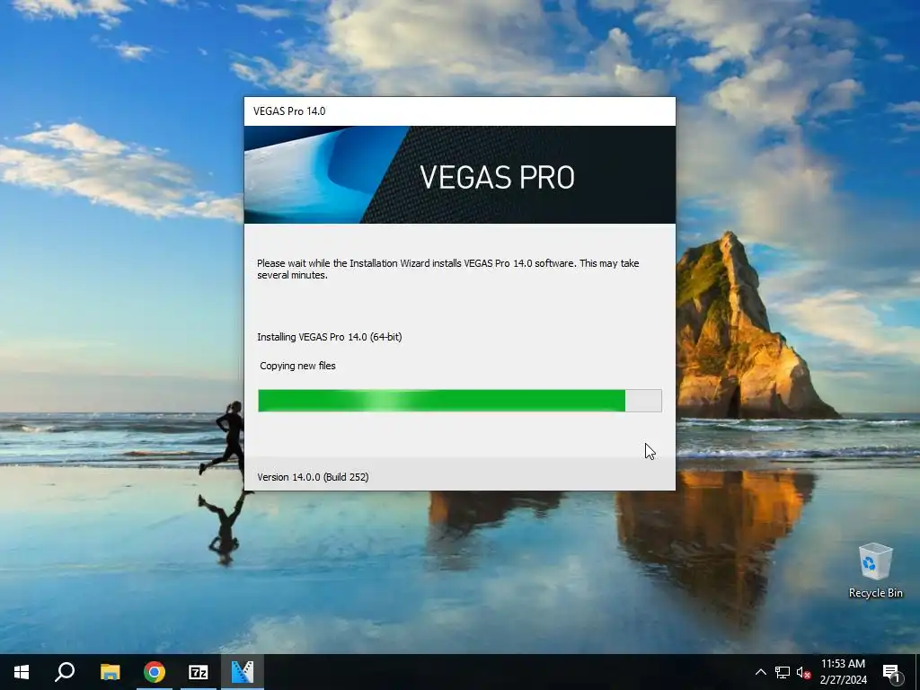Select the VEGAS Pro installer taskbar icon
This screenshot has width=920, height=690.
[x=243, y=672]
